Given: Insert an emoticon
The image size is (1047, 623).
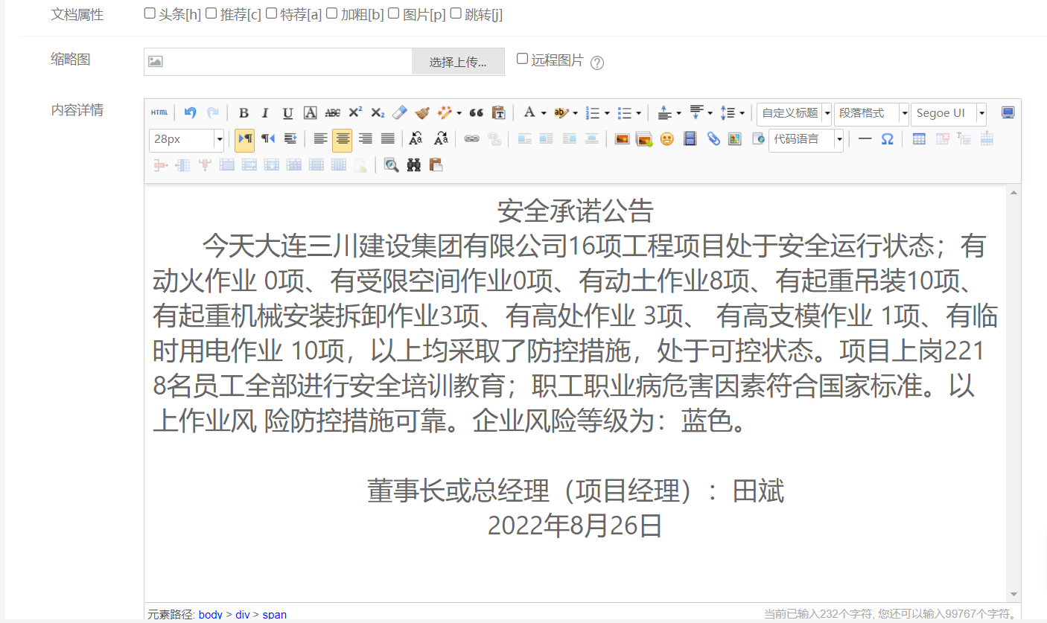Looking at the screenshot, I should pos(667,138).
